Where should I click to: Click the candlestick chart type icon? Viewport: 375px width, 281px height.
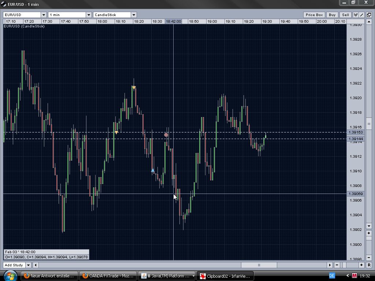click(356, 15)
